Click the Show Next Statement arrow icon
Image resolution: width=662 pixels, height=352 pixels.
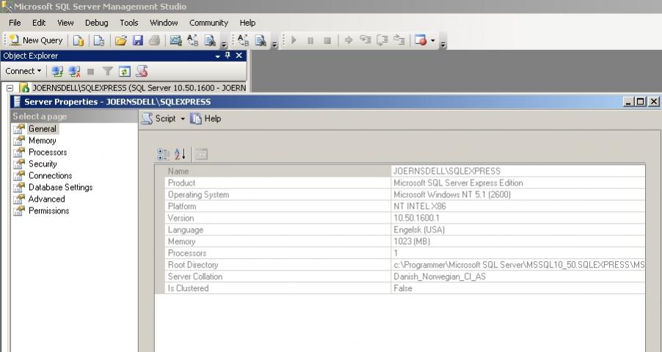pyautogui.click(x=349, y=40)
